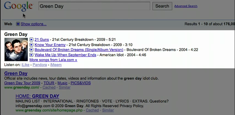Open the Show options link
The height and width of the screenshot is (115, 235).
click(x=33, y=24)
